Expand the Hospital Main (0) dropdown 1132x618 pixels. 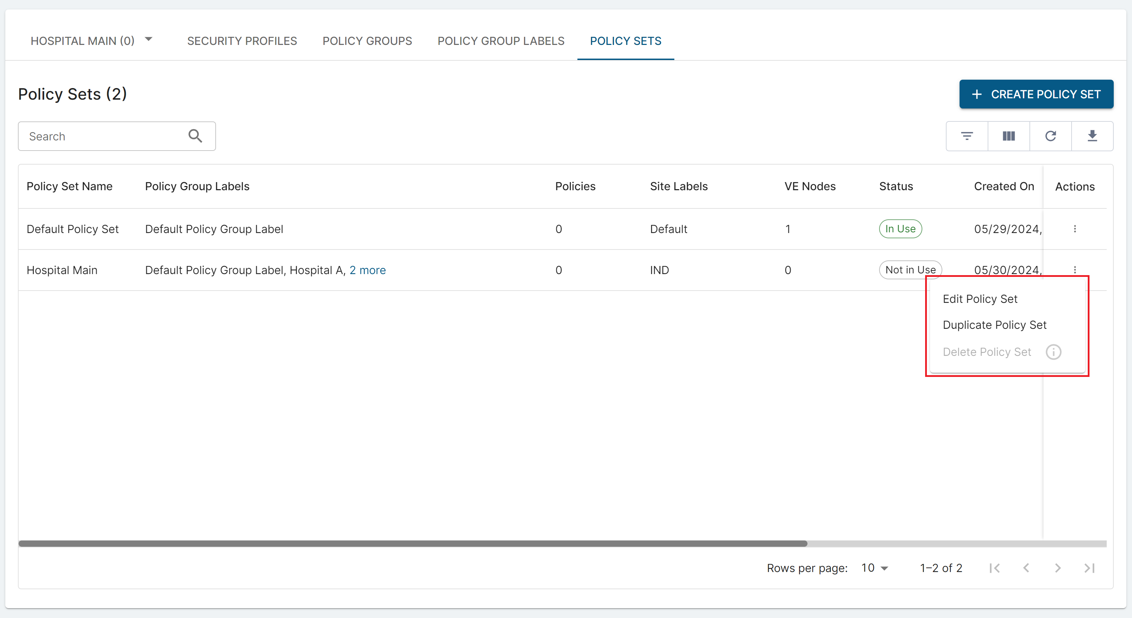click(x=149, y=40)
